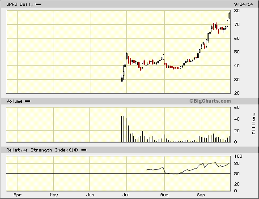Click the Relative Strength Index(14) heading

point(42,150)
